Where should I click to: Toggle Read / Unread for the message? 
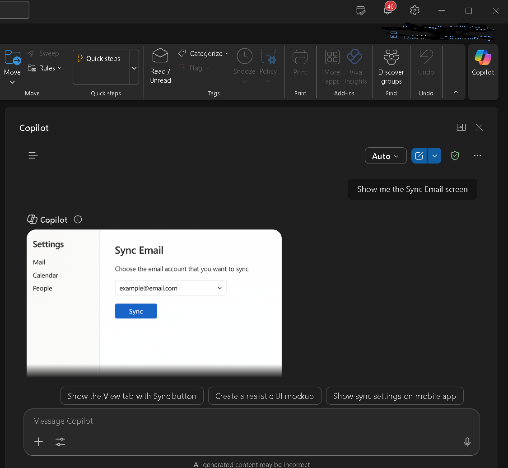coord(160,66)
